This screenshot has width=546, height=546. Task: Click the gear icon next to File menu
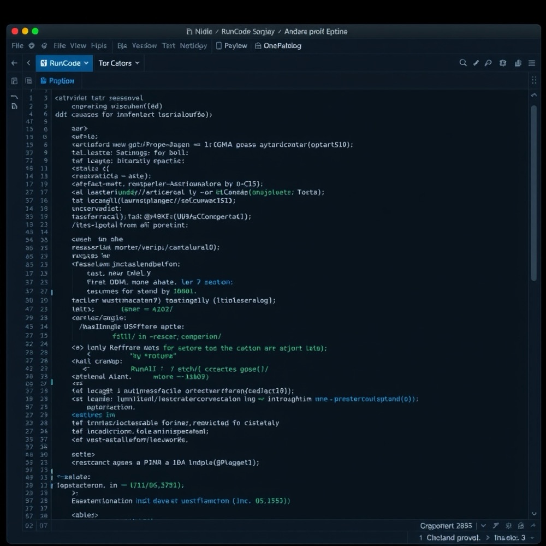(x=31, y=46)
